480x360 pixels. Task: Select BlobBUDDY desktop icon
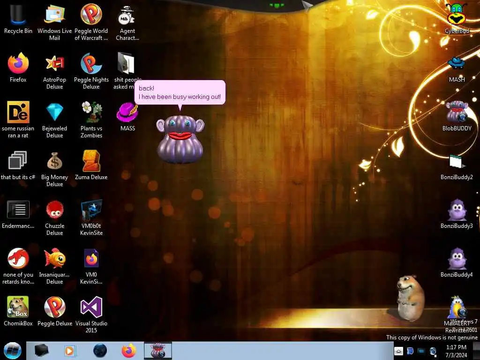pos(457,116)
